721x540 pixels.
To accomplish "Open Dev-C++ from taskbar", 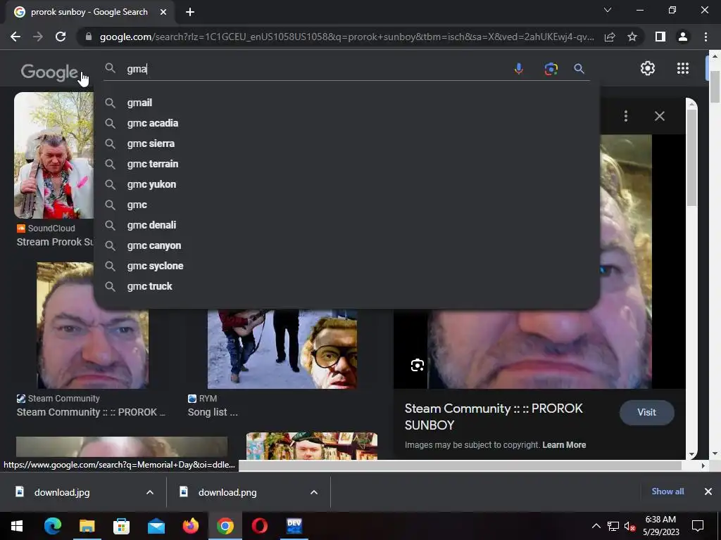I will click(x=294, y=526).
